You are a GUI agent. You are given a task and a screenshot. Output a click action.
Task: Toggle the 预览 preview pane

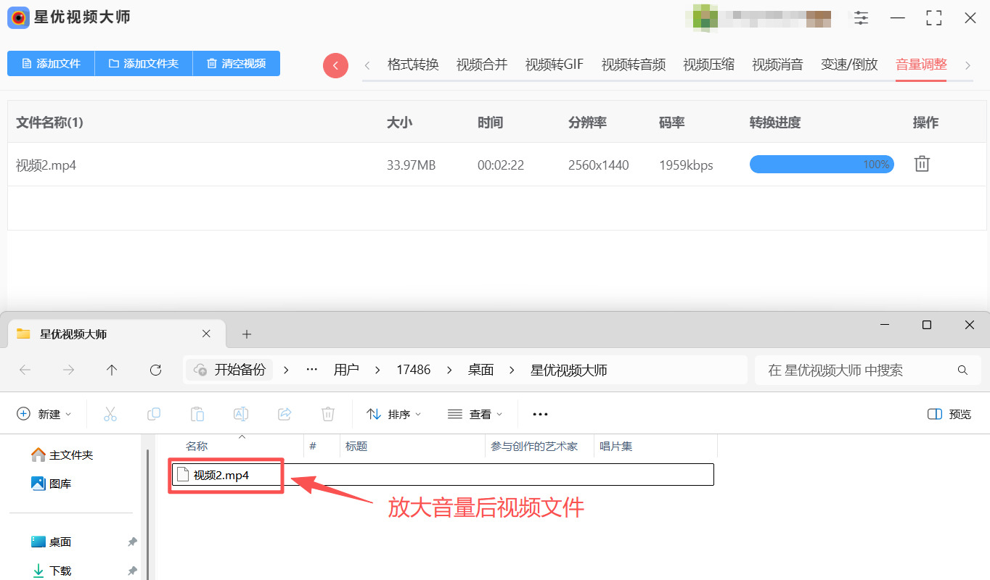[x=949, y=414]
